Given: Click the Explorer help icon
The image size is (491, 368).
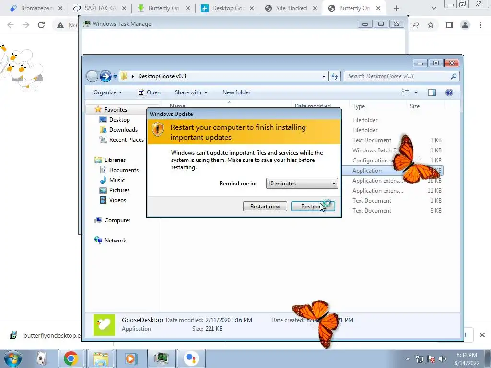Looking at the screenshot, I should tap(449, 92).
